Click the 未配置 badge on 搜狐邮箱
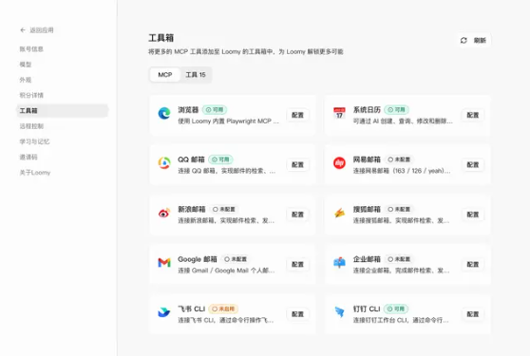This screenshot has width=530, height=356. click(399, 210)
